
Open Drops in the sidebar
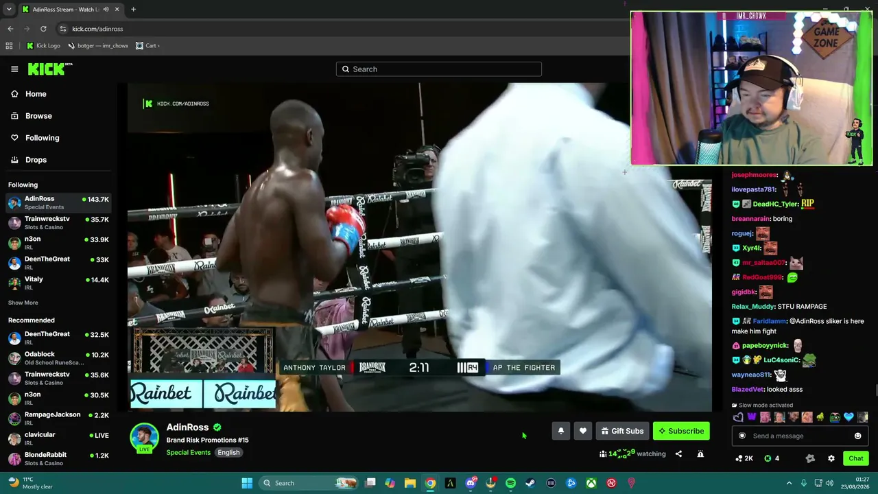[x=36, y=160]
